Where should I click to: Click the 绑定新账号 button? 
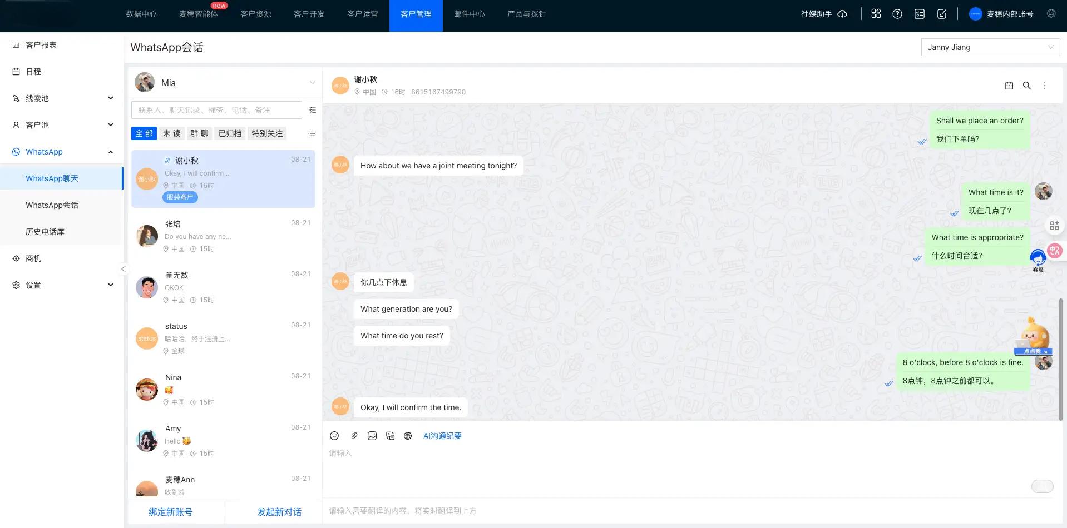[170, 512]
